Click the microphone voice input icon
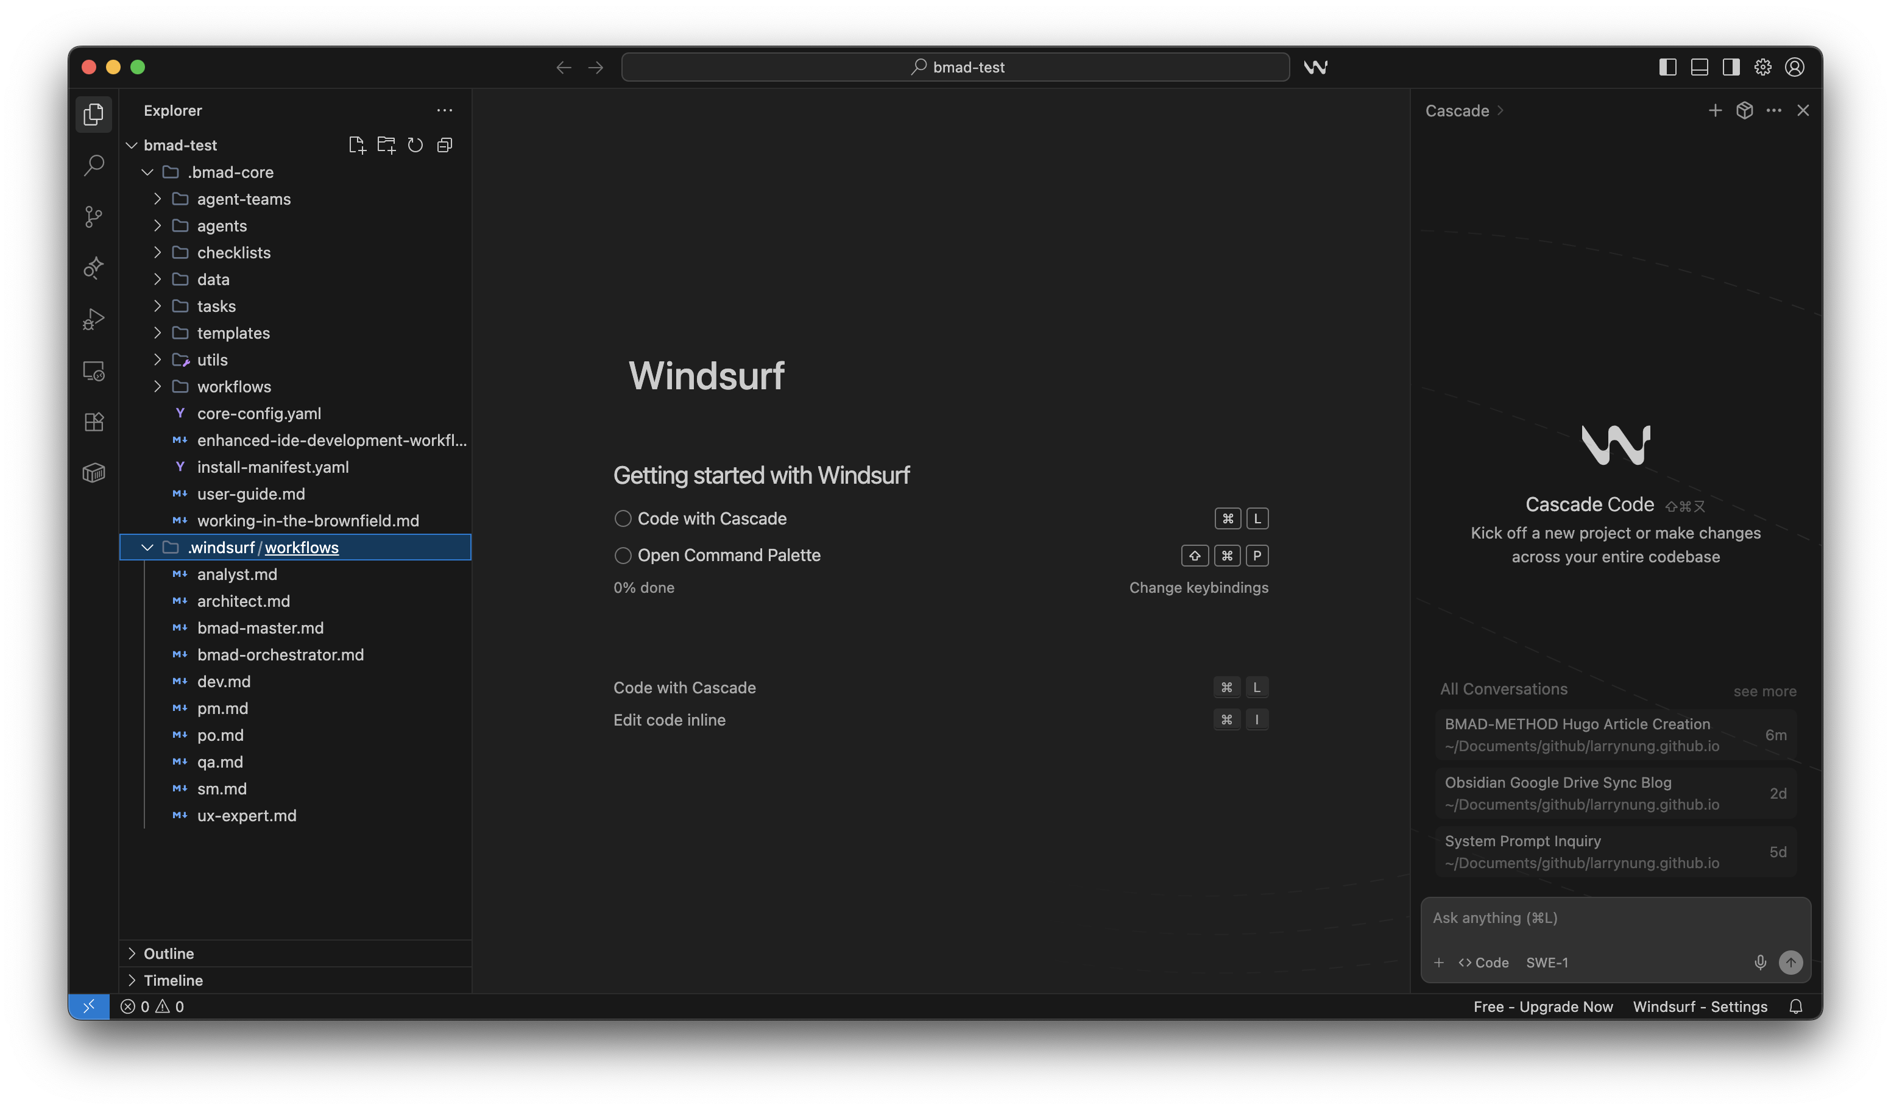 (1759, 962)
